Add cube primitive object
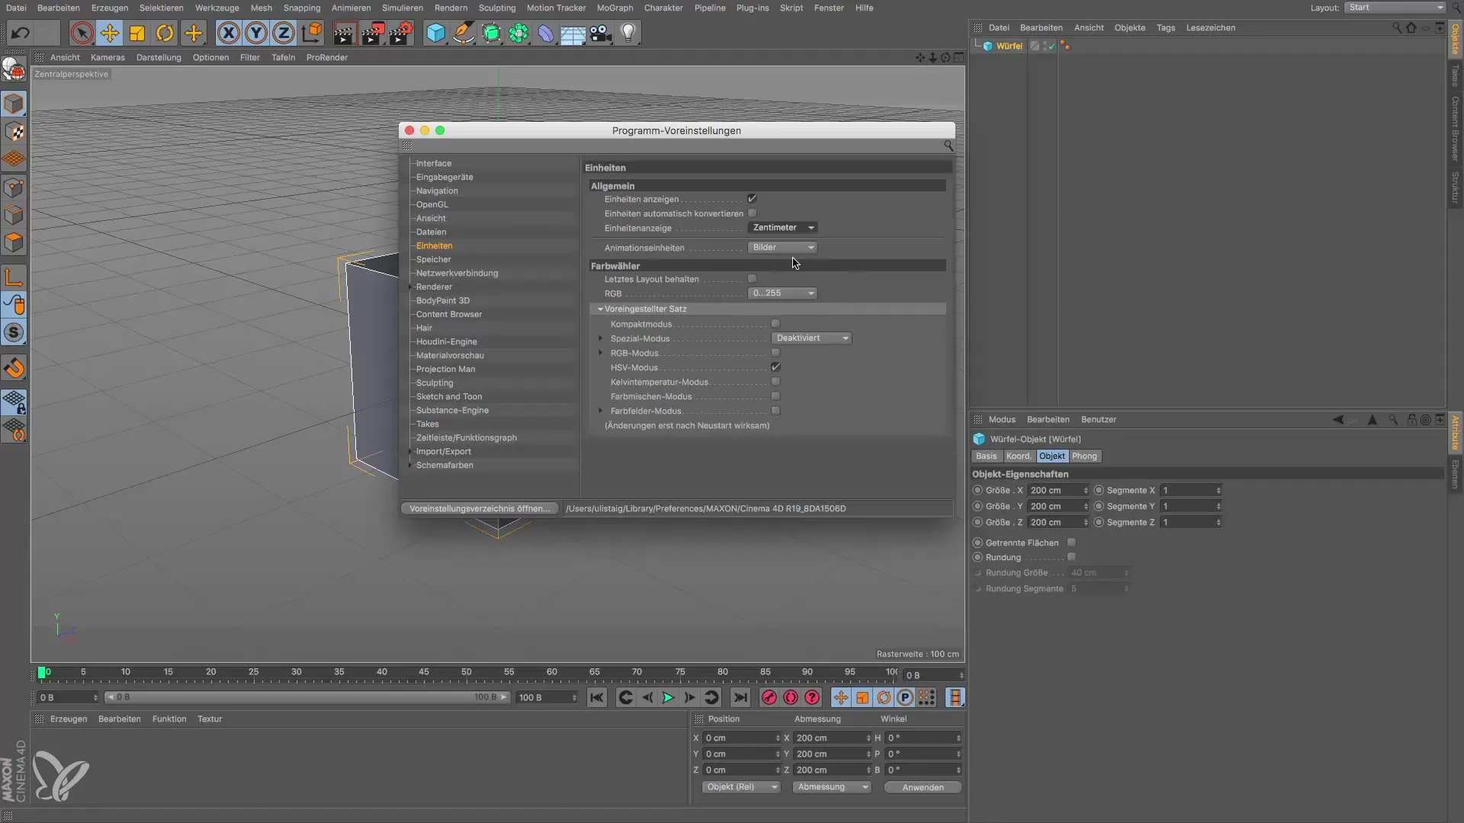1464x823 pixels. (x=436, y=34)
